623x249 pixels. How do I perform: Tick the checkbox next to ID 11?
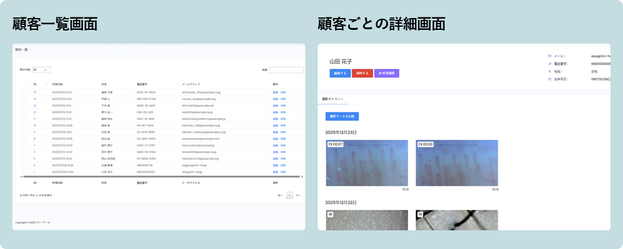(24, 118)
